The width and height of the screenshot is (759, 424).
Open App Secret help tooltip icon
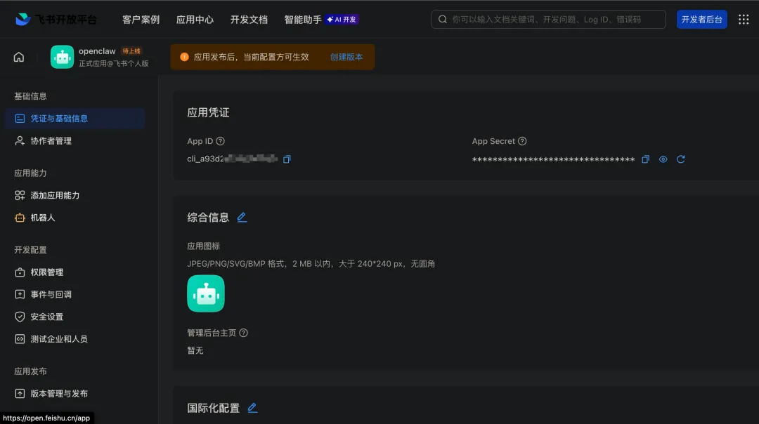coord(522,141)
